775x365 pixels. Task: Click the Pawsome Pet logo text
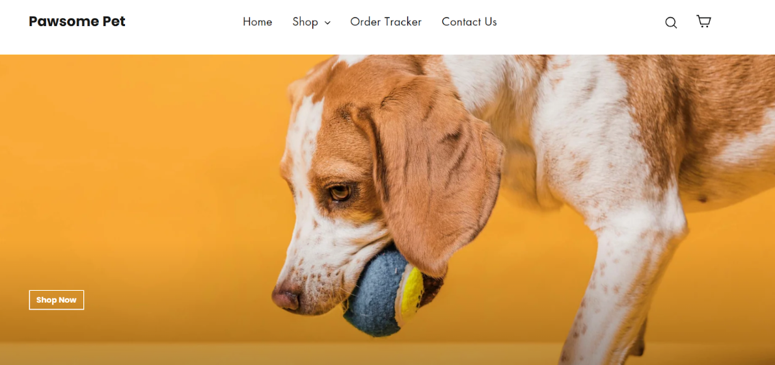[77, 21]
